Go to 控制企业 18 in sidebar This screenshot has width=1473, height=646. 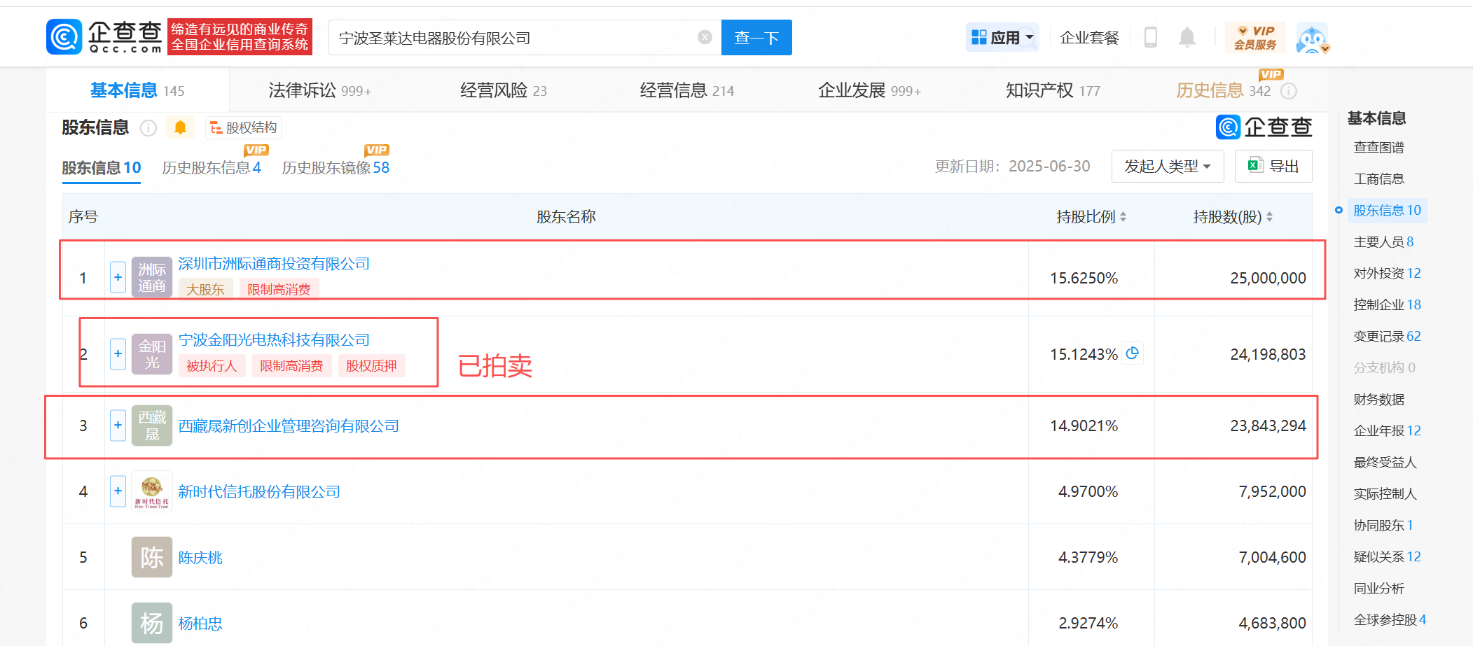(x=1387, y=305)
